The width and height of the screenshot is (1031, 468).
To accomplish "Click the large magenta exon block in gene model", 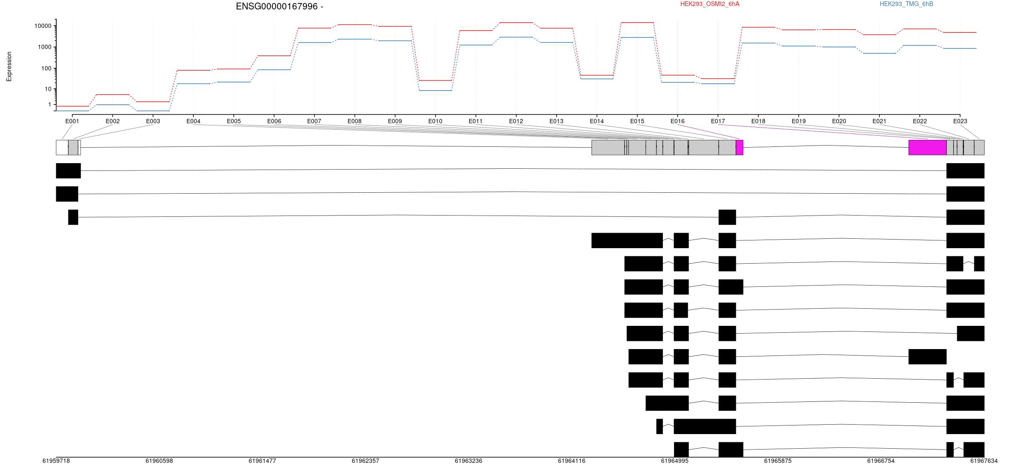I will tap(927, 147).
